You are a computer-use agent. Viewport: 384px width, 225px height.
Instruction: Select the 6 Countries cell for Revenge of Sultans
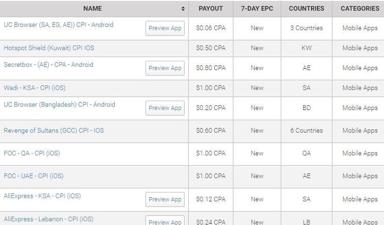(307, 131)
